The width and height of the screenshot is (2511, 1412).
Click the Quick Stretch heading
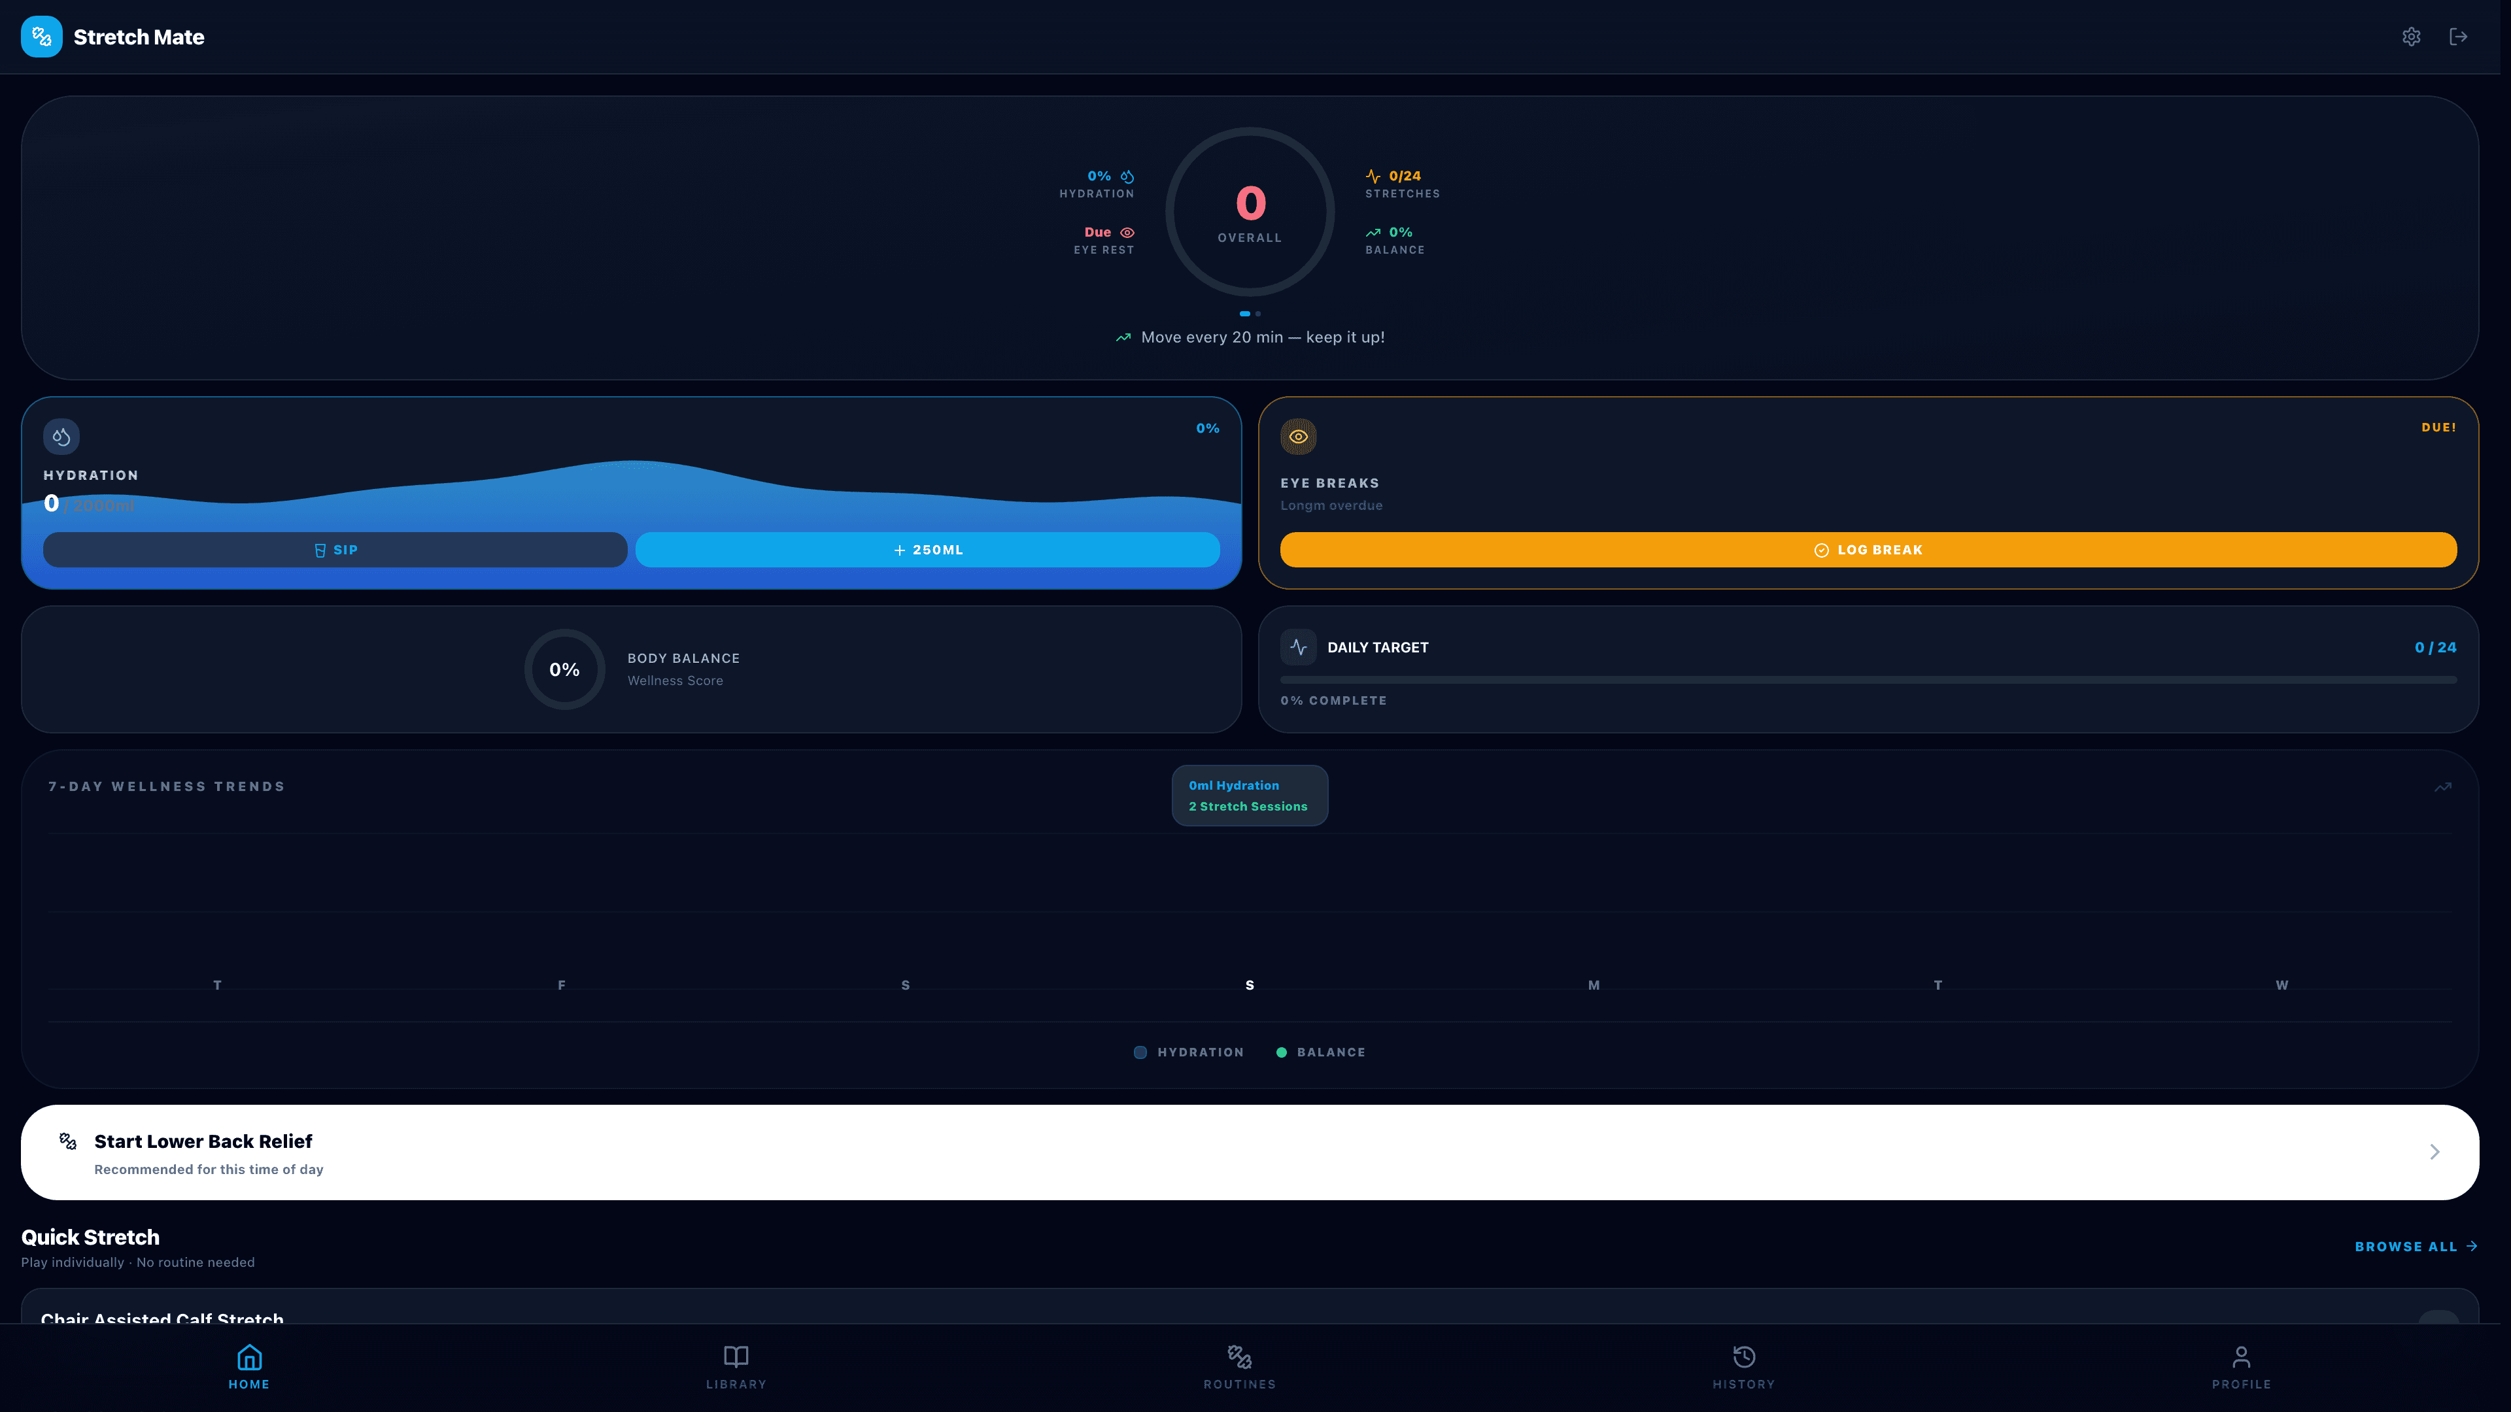pyautogui.click(x=91, y=1237)
